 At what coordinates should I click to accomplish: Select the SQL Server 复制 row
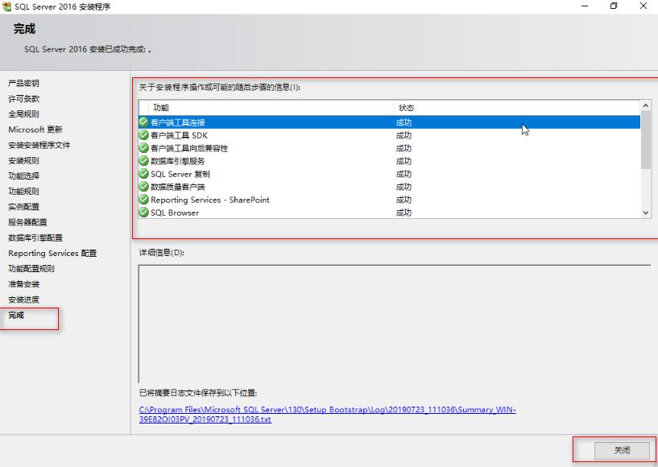(x=390, y=174)
